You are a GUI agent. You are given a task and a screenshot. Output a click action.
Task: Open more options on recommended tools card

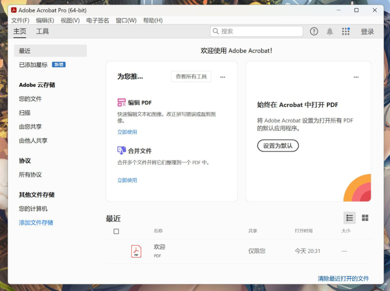[x=223, y=77]
